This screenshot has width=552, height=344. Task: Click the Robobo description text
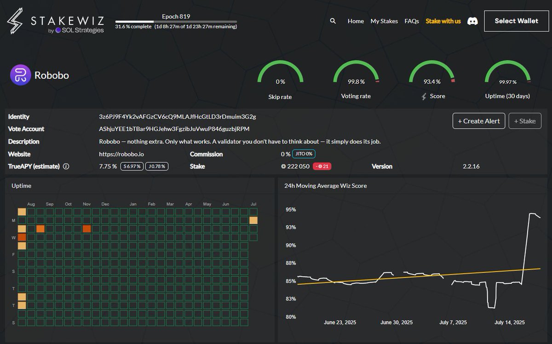pos(240,142)
